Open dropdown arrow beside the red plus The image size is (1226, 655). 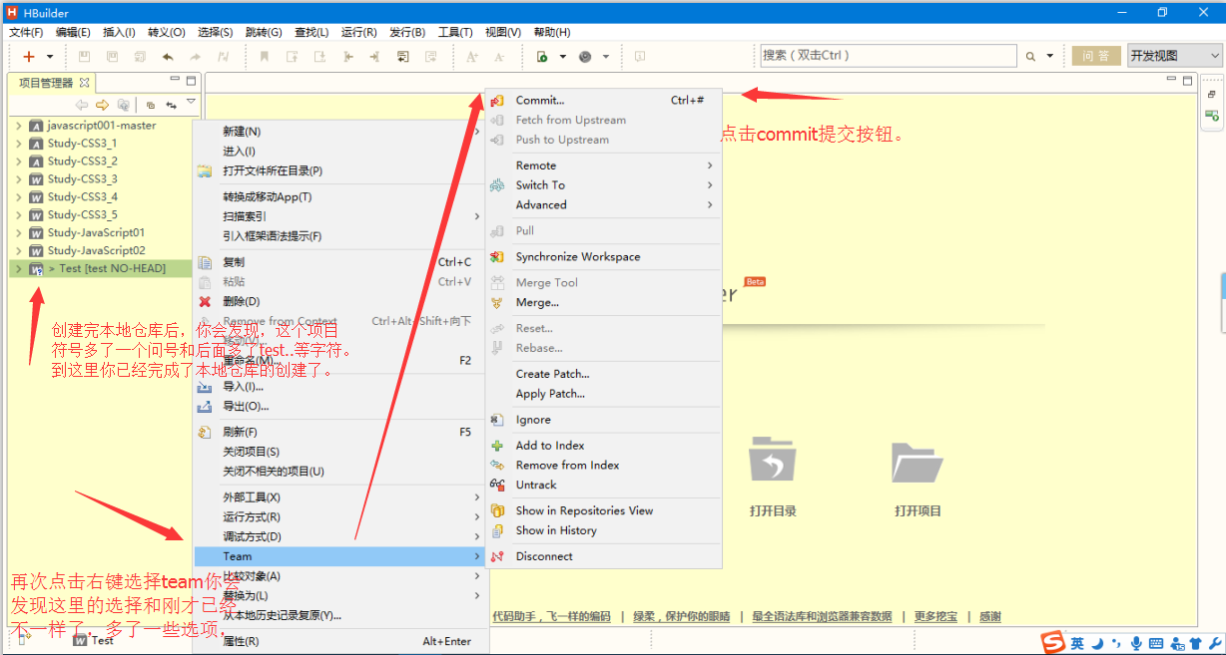[x=50, y=57]
